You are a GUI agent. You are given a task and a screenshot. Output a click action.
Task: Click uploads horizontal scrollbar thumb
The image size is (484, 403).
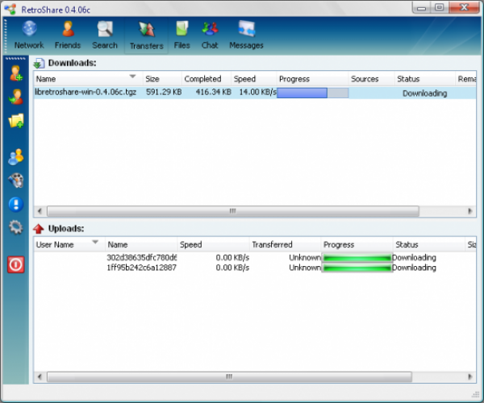coord(229,376)
